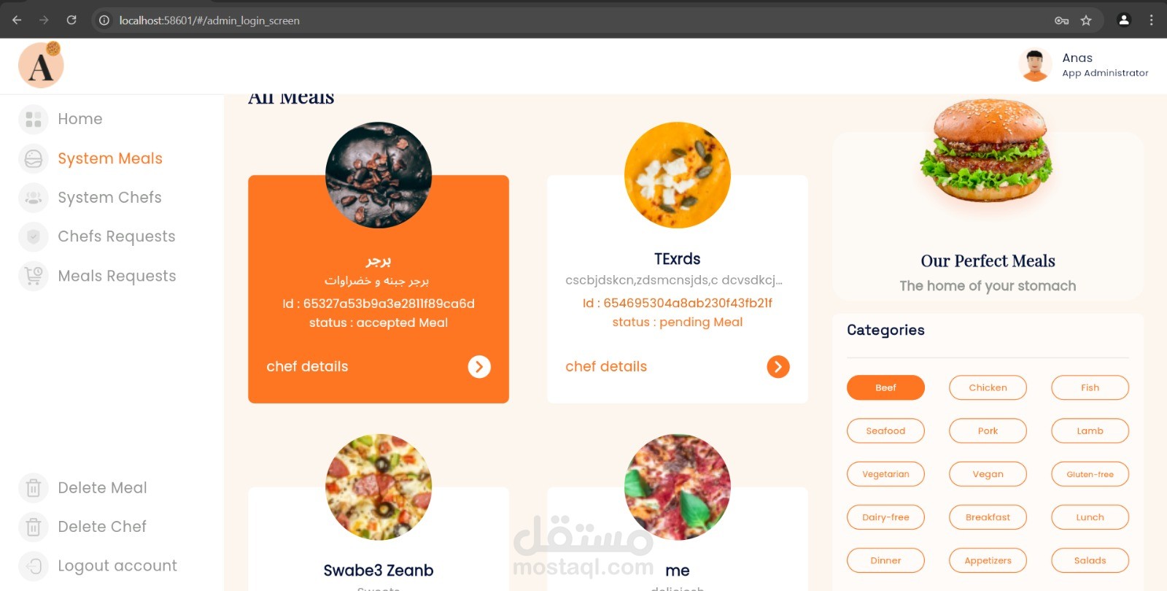
Task: Reload the page with browser refresh button
Action: coord(71,20)
